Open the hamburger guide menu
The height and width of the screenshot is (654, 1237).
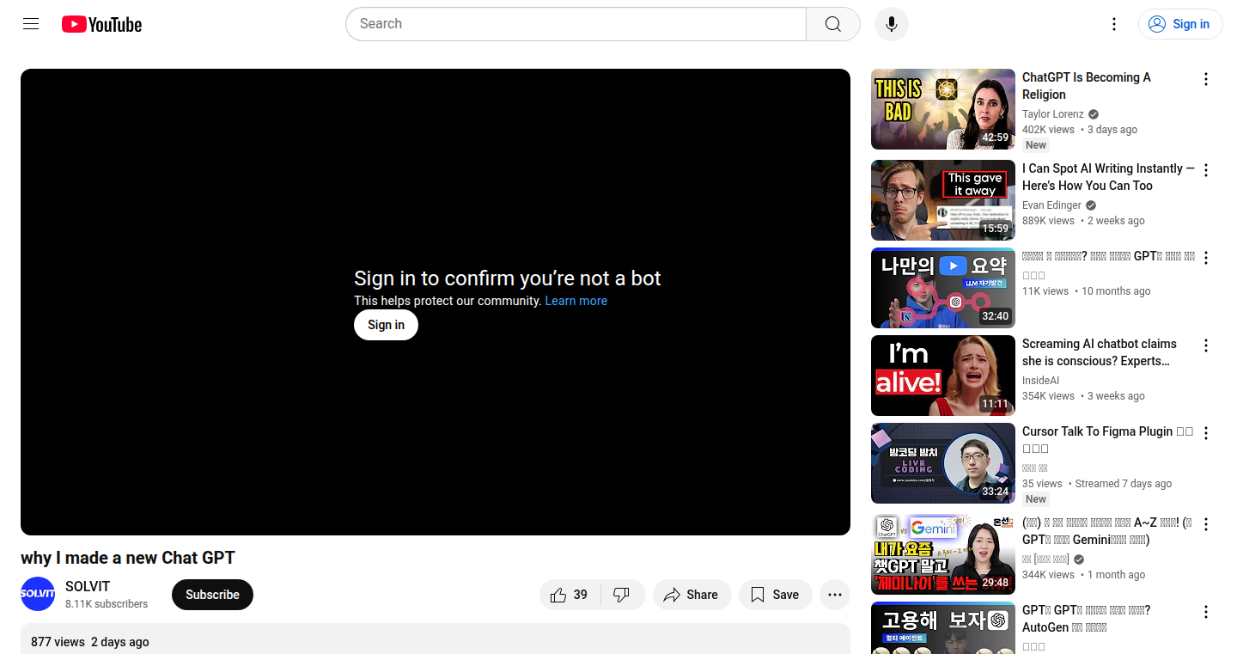coord(31,24)
